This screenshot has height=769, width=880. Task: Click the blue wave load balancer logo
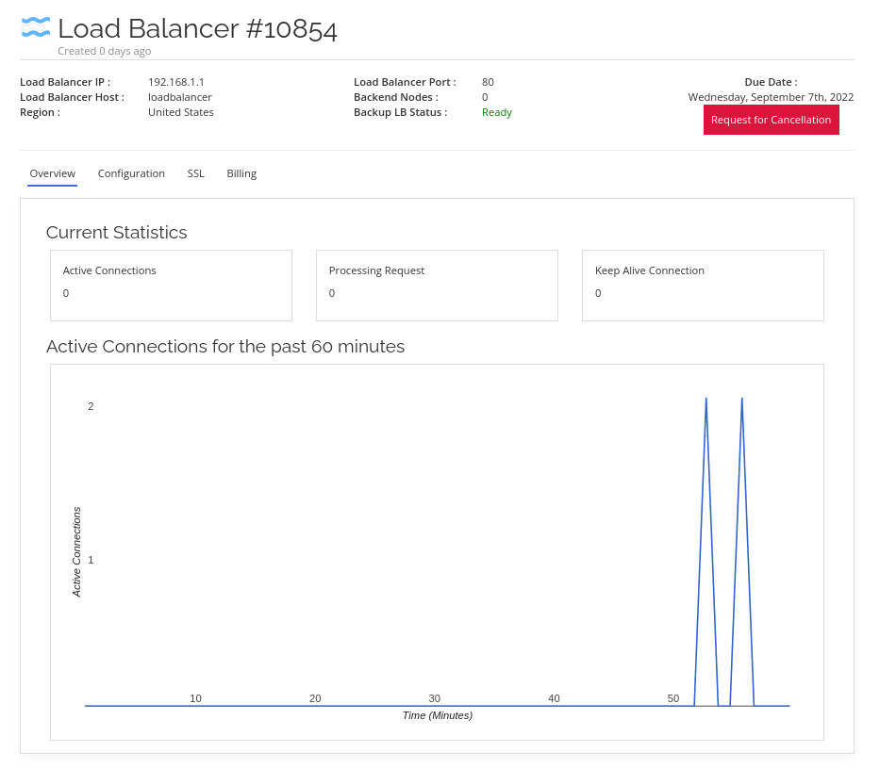36,27
